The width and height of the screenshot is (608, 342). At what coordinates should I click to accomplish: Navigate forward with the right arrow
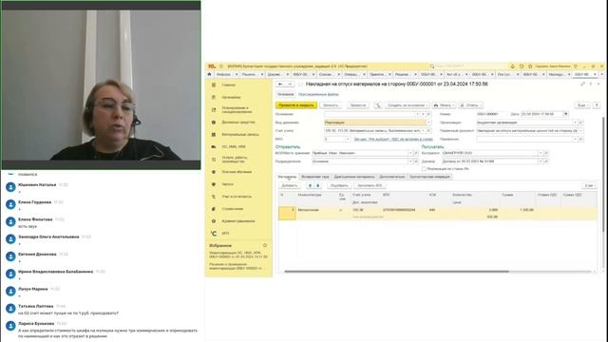pos(289,85)
